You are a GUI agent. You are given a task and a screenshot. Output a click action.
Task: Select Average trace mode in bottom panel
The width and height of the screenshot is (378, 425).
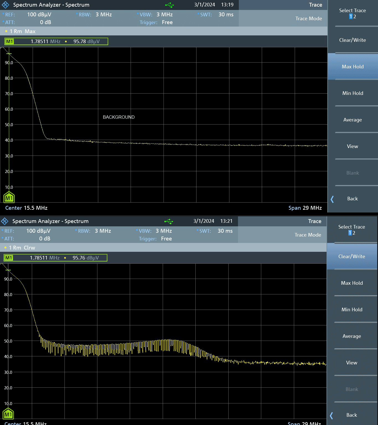tap(352, 336)
